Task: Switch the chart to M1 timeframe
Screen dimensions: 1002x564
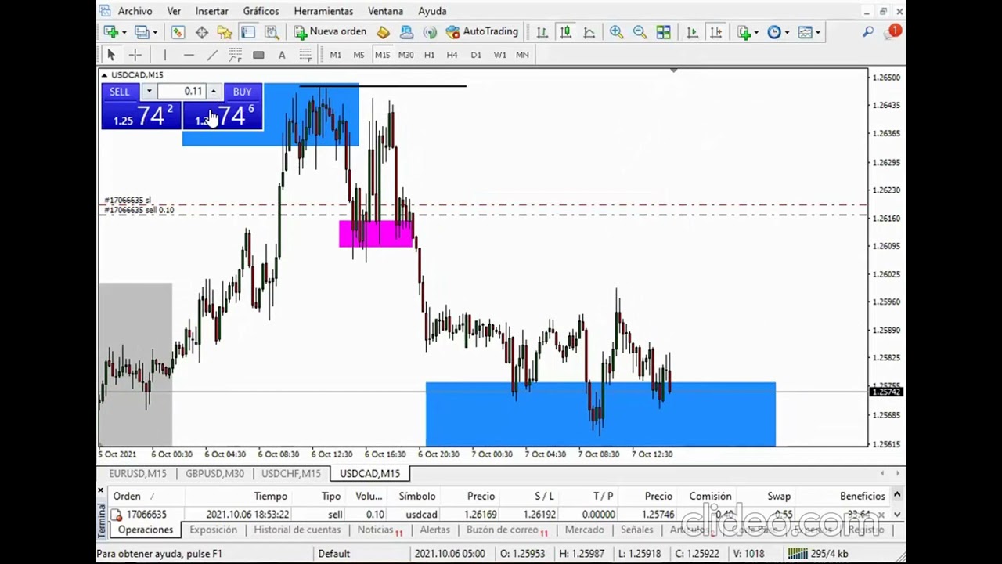Action: 335,55
